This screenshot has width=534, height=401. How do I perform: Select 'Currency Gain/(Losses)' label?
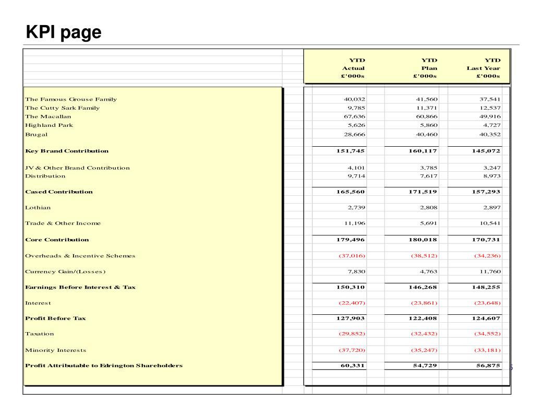(65, 272)
